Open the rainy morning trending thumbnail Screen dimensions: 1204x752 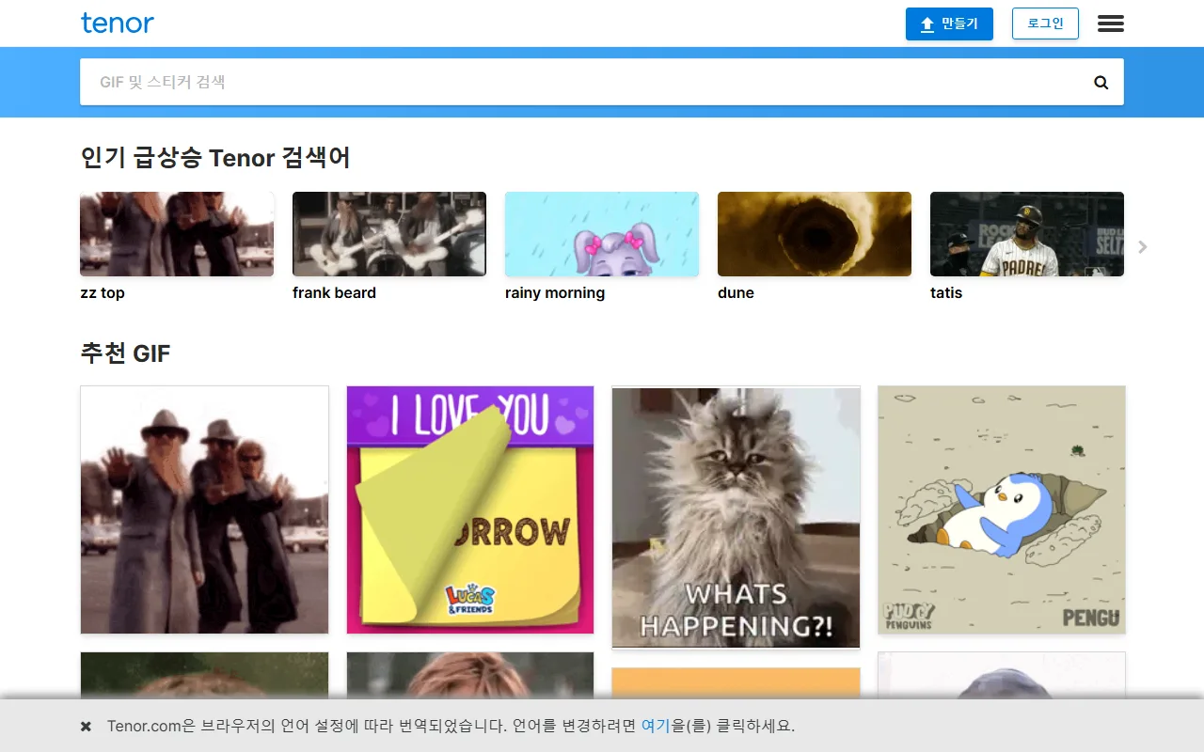click(602, 234)
